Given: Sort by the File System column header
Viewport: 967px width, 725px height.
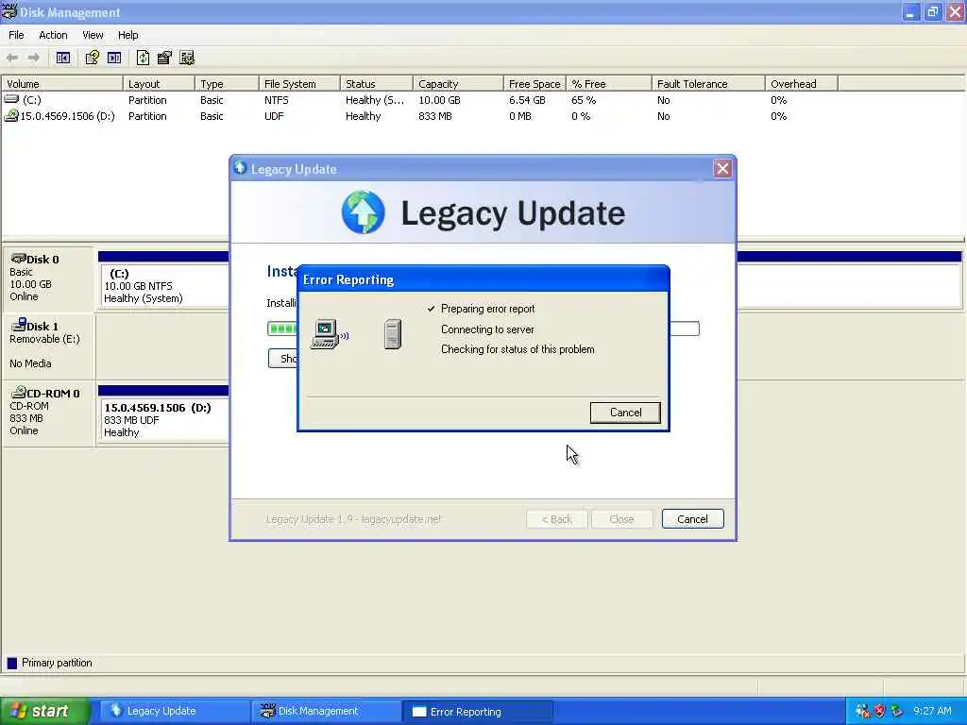Looking at the screenshot, I should click(299, 84).
